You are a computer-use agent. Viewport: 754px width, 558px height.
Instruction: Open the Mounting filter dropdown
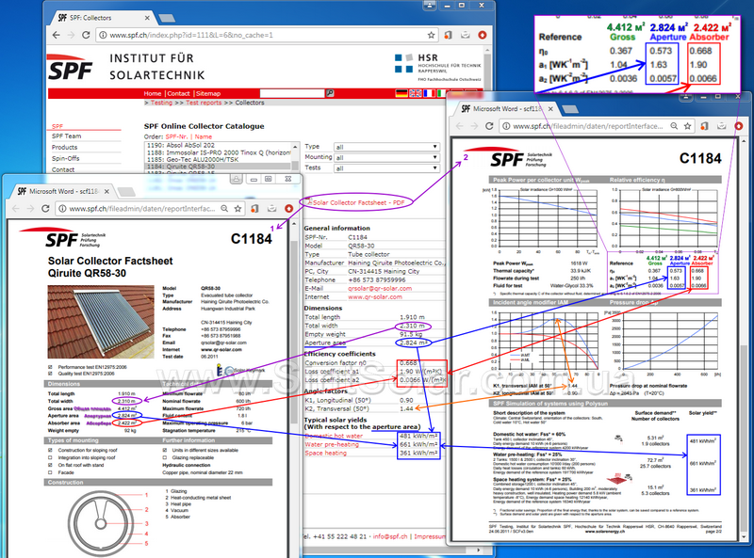(x=386, y=157)
